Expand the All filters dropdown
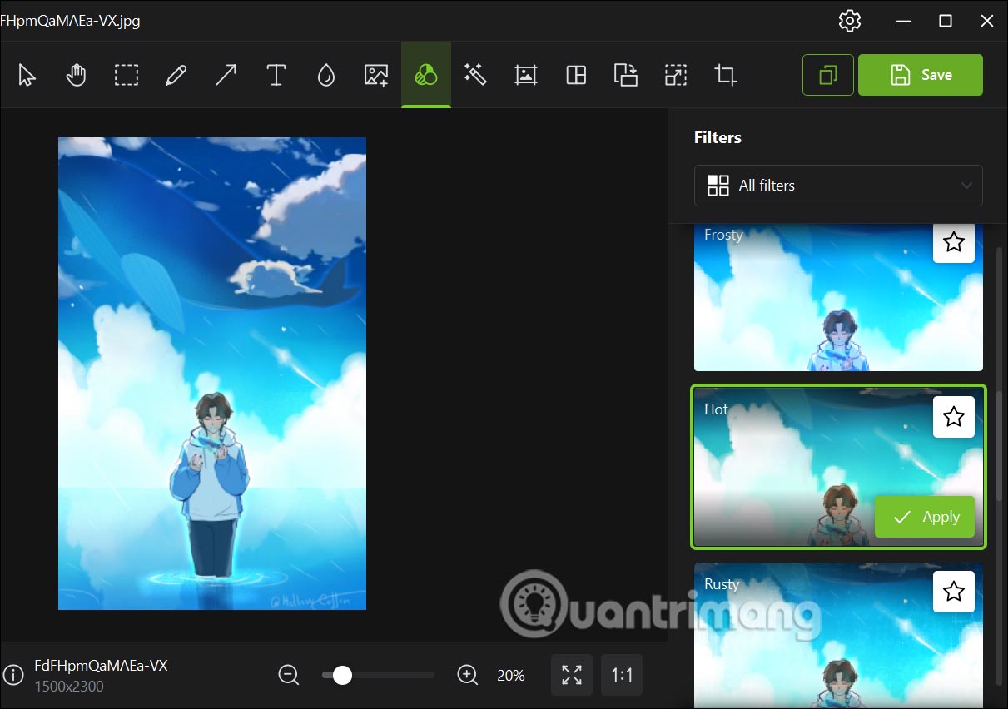Screen dimensions: 1008x709 (838, 186)
